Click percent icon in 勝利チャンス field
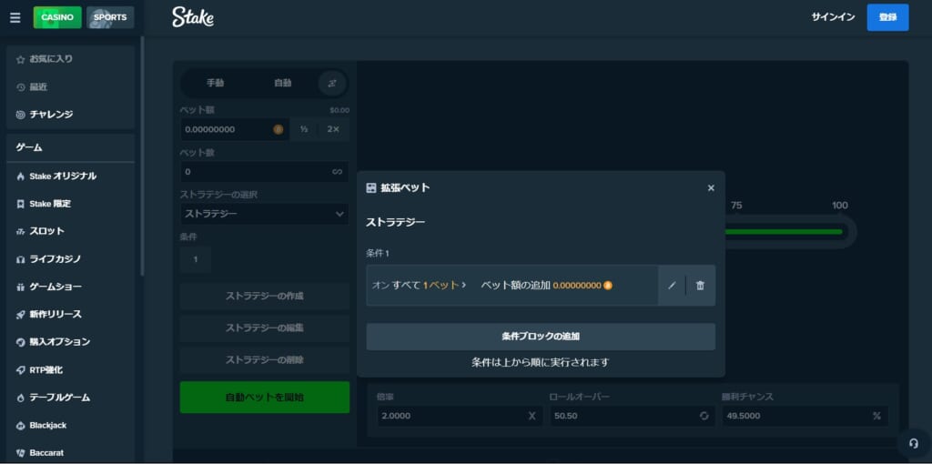 click(x=876, y=416)
